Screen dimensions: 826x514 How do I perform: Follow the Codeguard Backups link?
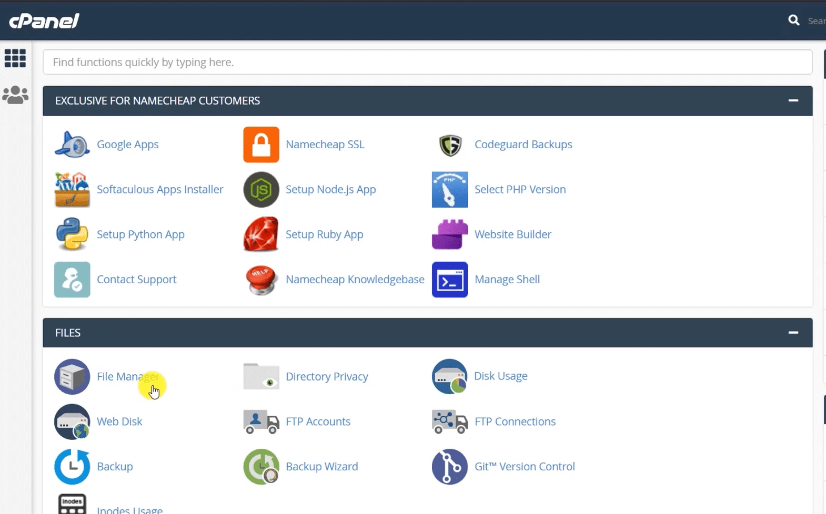click(523, 145)
